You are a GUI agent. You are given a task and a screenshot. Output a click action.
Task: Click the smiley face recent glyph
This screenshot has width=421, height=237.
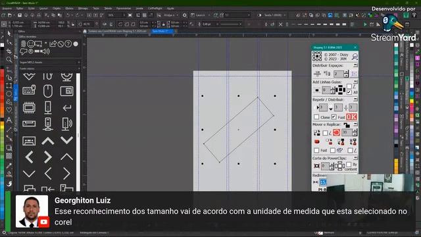(x=31, y=43)
